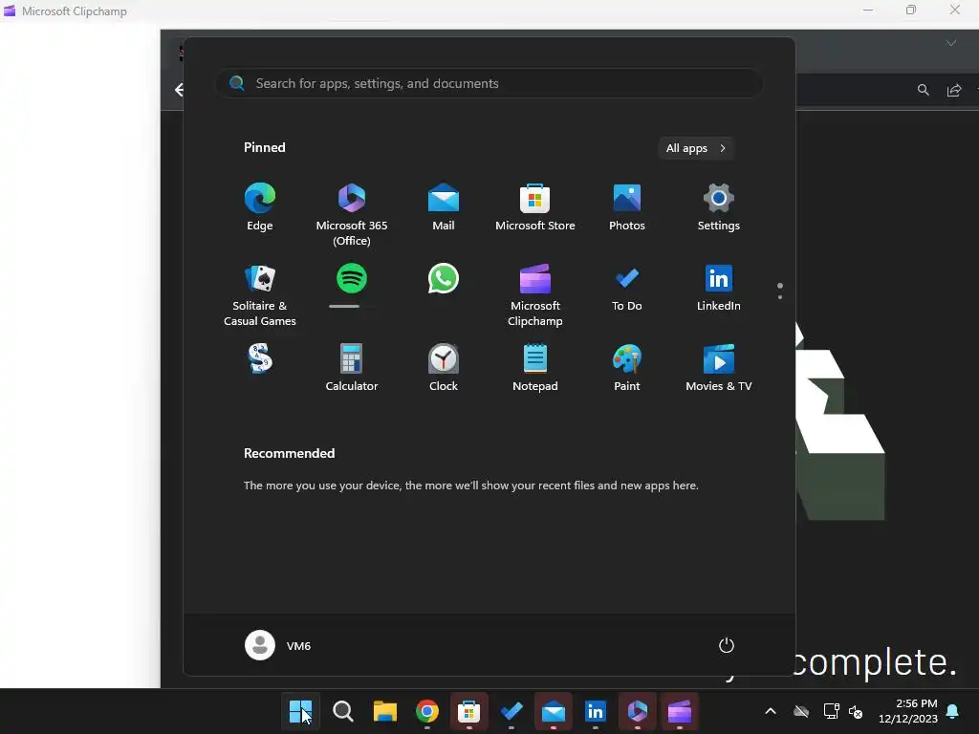Switch to LinkedIn on the taskbar
This screenshot has height=734, width=979.
[x=595, y=711]
